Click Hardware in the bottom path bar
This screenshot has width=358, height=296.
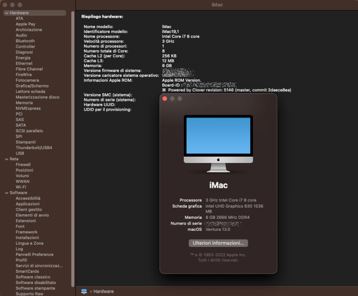[x=103, y=291]
